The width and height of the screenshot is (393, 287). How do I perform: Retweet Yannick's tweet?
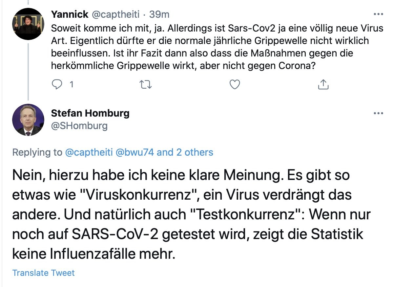click(x=144, y=84)
